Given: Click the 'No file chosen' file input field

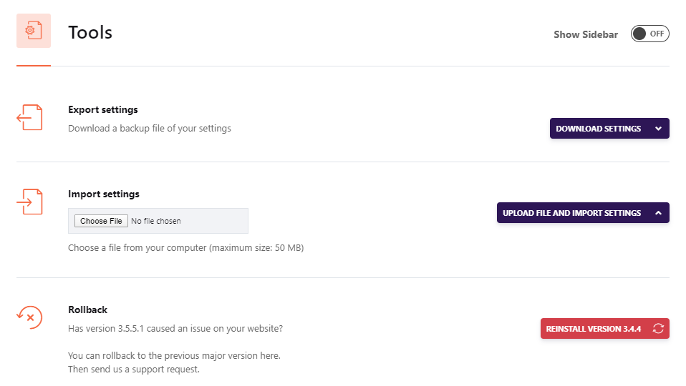Looking at the screenshot, I should tap(156, 221).
